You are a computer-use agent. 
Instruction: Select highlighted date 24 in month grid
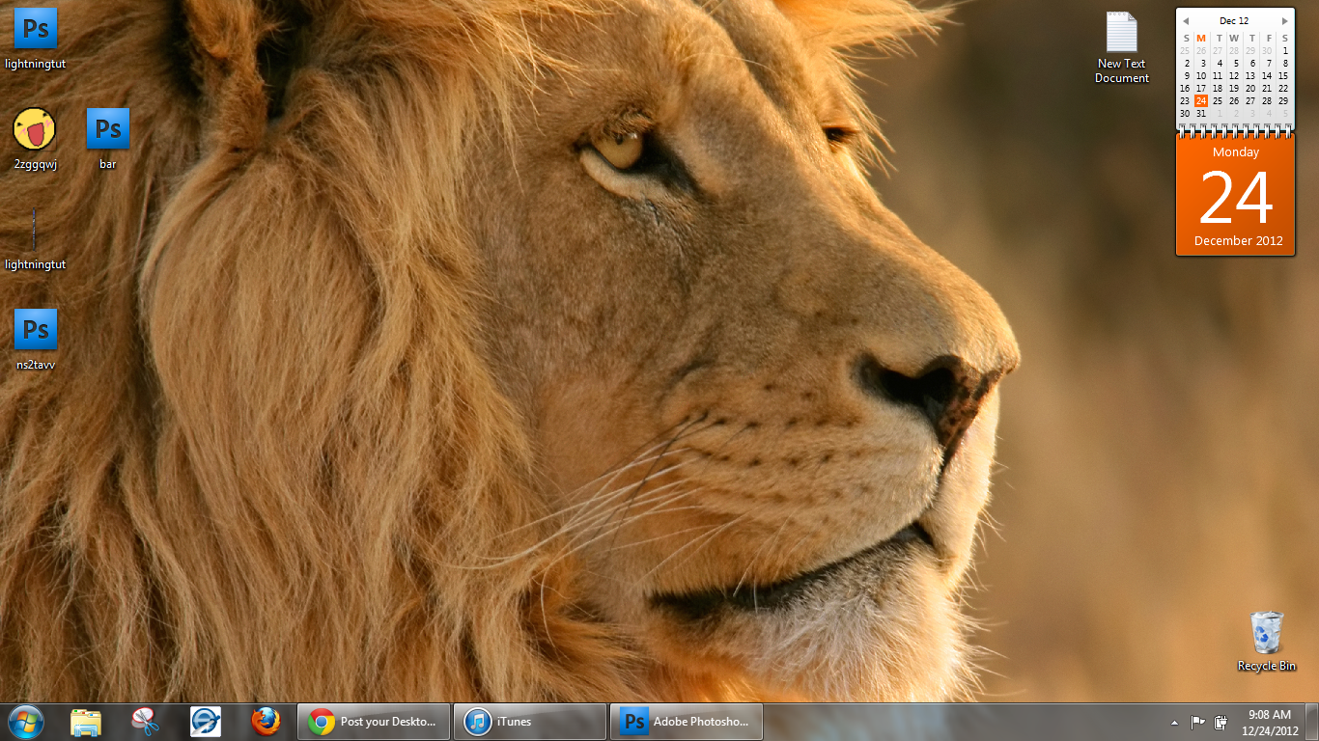[1201, 100]
